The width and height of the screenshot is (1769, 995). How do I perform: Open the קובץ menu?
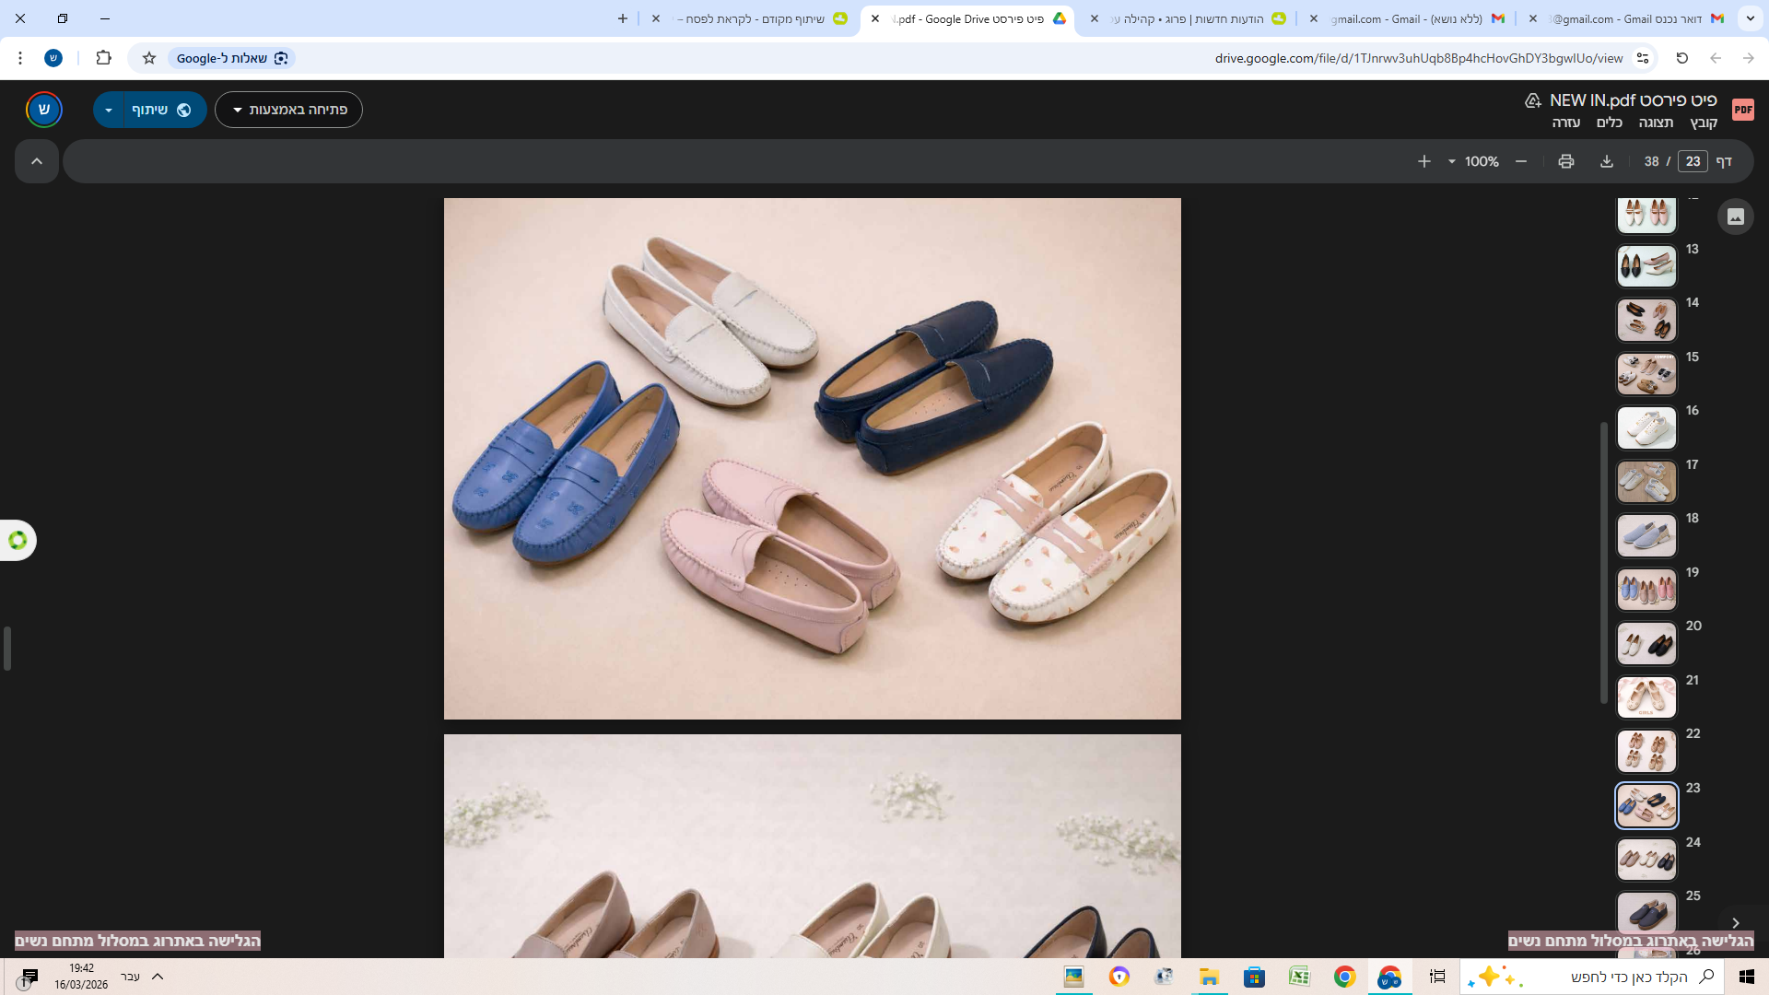(1703, 123)
